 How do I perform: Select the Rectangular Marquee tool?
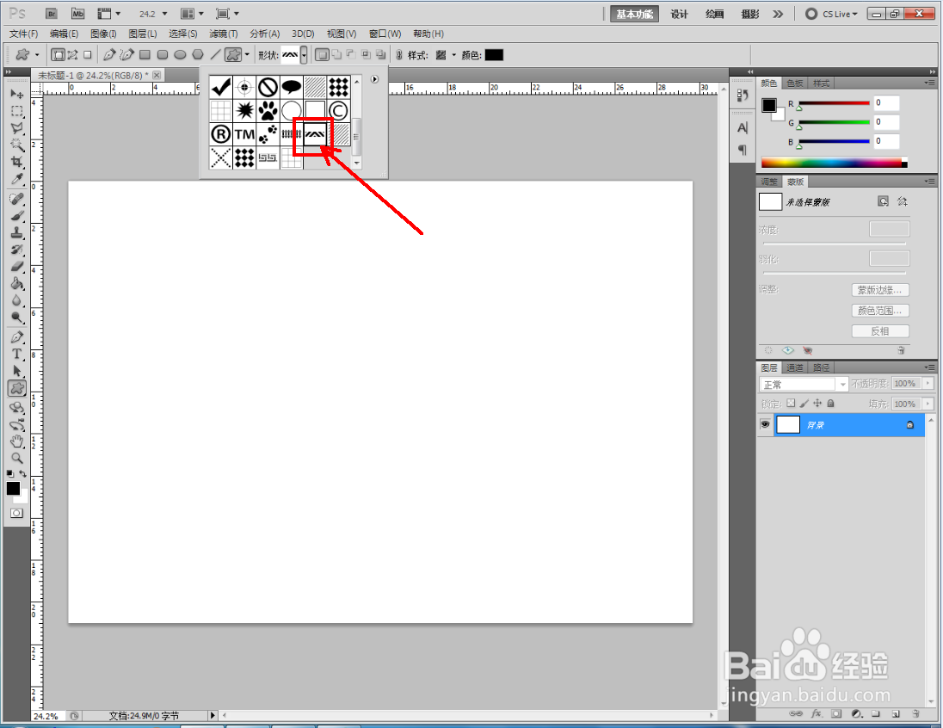17,111
